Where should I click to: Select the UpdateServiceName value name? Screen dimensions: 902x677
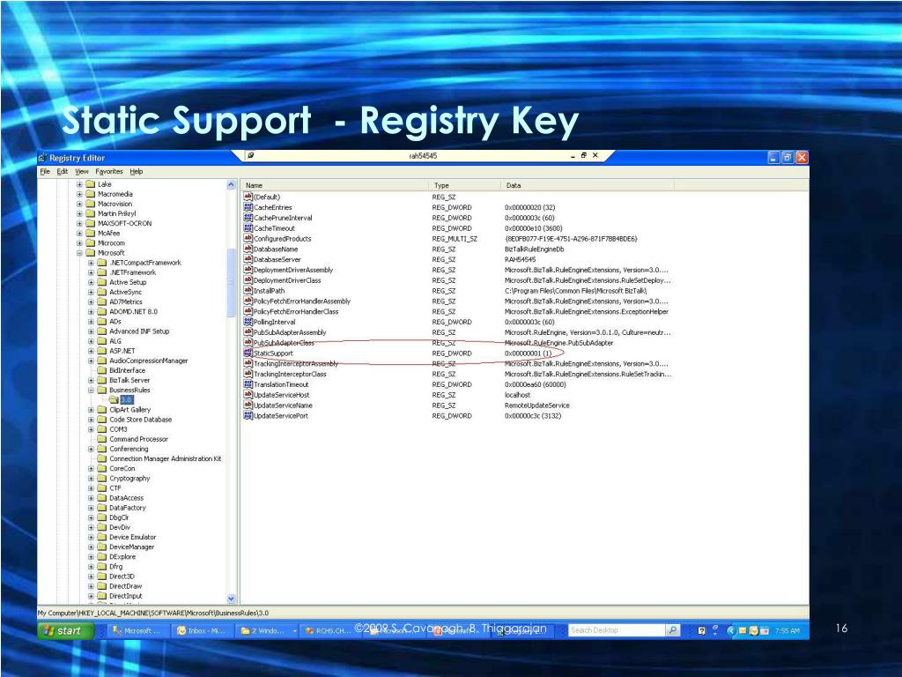[283, 405]
